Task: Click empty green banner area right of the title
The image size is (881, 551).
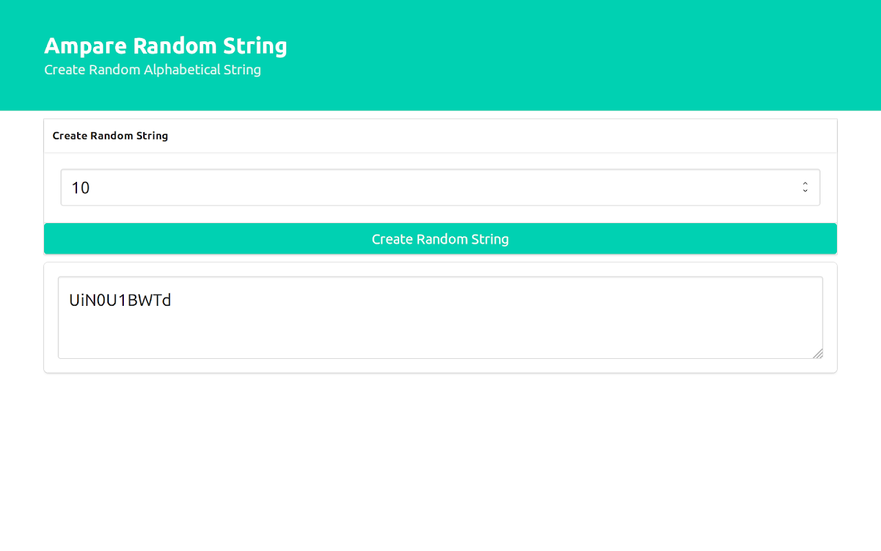Action: click(585, 55)
